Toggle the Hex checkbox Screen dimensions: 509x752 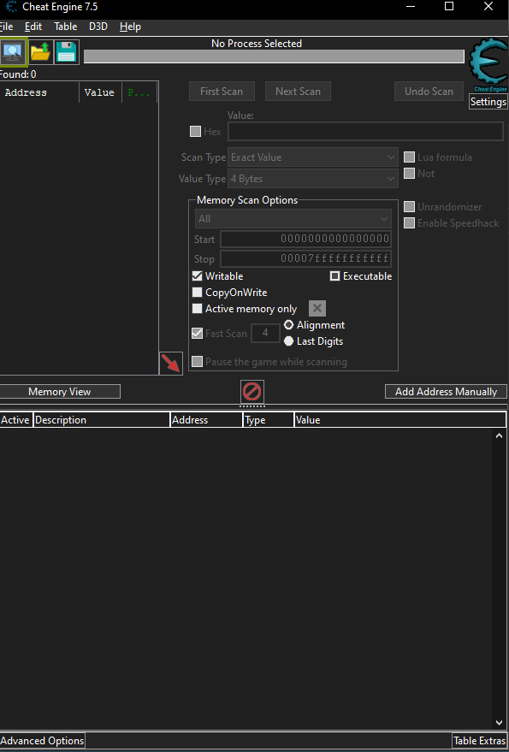click(x=195, y=132)
